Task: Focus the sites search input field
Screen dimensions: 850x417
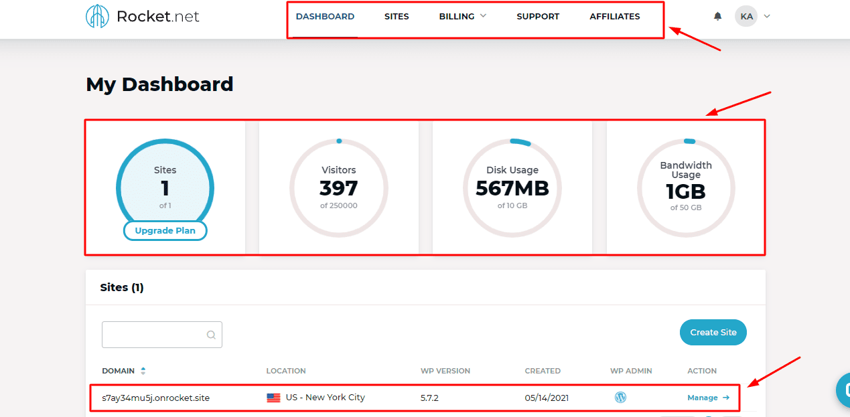Action: (154, 335)
